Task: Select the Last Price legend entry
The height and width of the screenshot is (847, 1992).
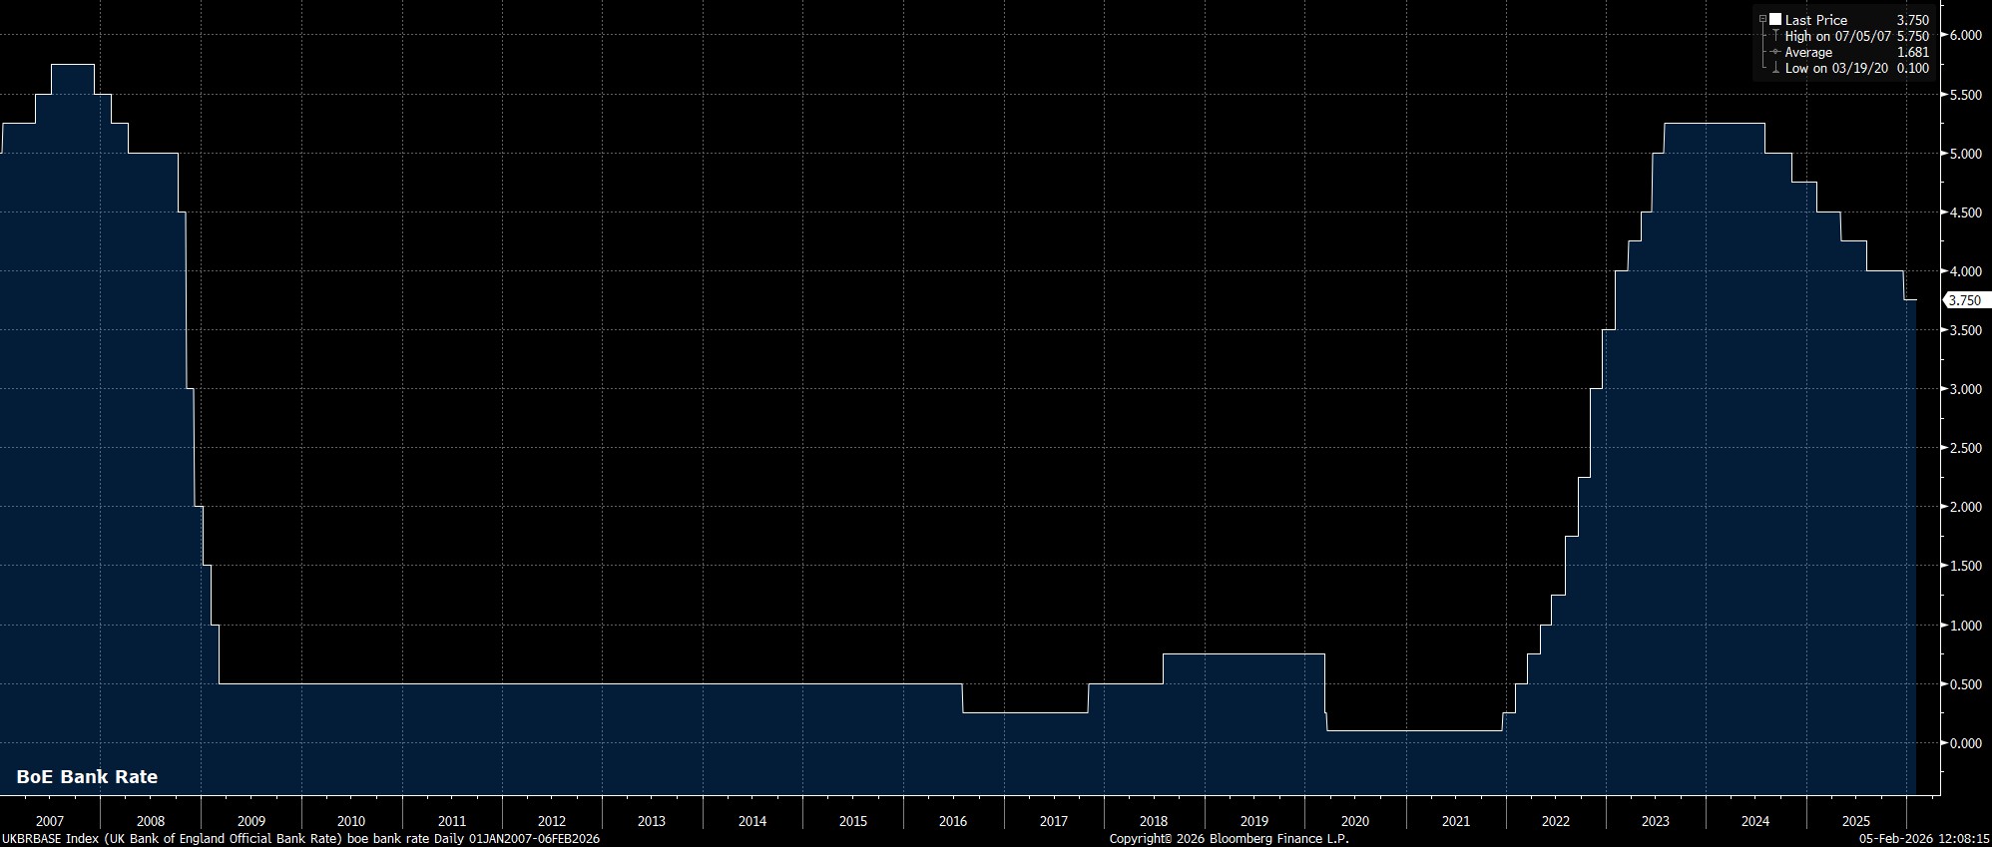Action: coord(1815,20)
